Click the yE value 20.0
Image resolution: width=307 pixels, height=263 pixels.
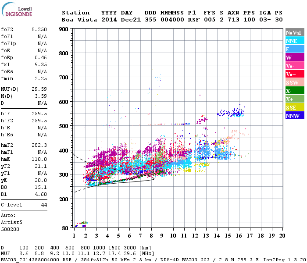41,180
